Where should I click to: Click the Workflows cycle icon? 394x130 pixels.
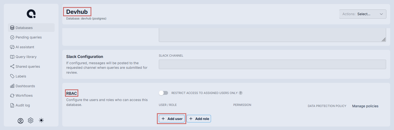pos(12,96)
